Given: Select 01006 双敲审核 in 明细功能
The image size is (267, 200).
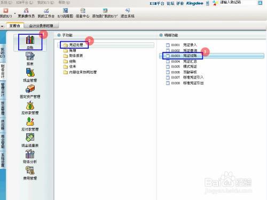Looking at the screenshot, I should [181, 72].
